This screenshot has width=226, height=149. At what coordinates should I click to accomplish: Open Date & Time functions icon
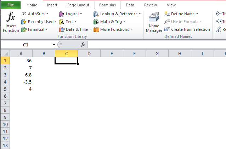[x=62, y=29]
